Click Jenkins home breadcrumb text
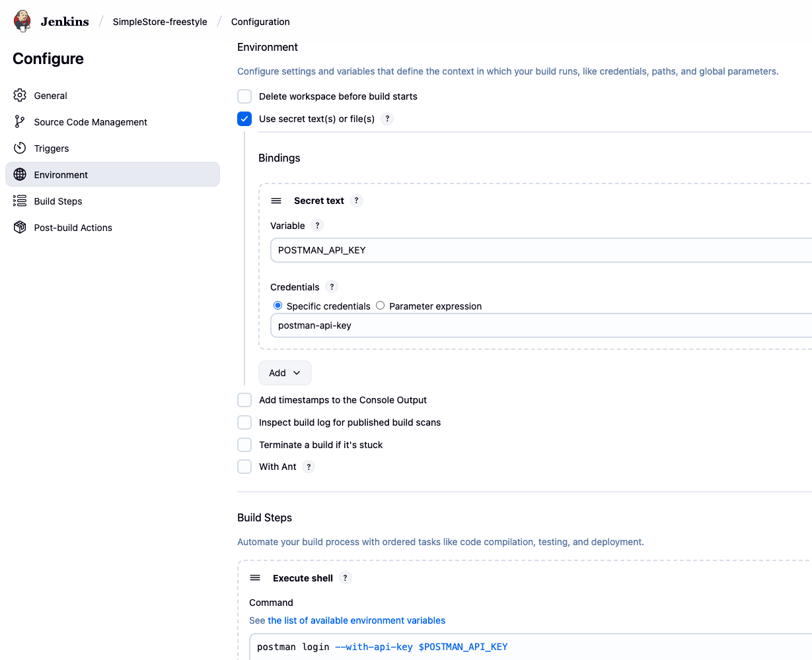 pos(65,22)
